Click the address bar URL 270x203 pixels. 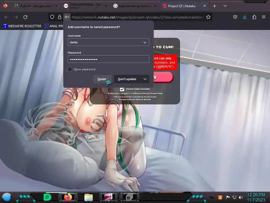pos(138,17)
